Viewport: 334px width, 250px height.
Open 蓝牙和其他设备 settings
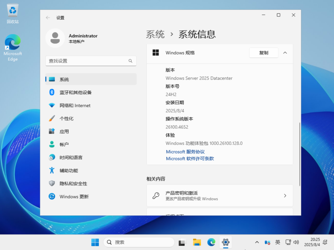point(91,92)
